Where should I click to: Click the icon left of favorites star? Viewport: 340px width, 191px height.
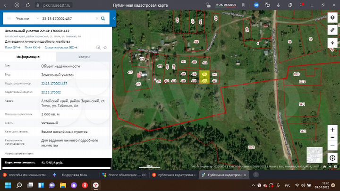click(98, 48)
